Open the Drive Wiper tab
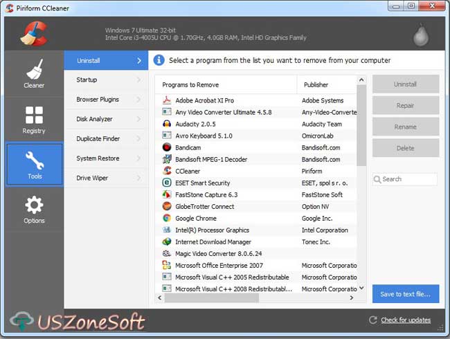Viewport: 450px width, 339px height. (106, 178)
